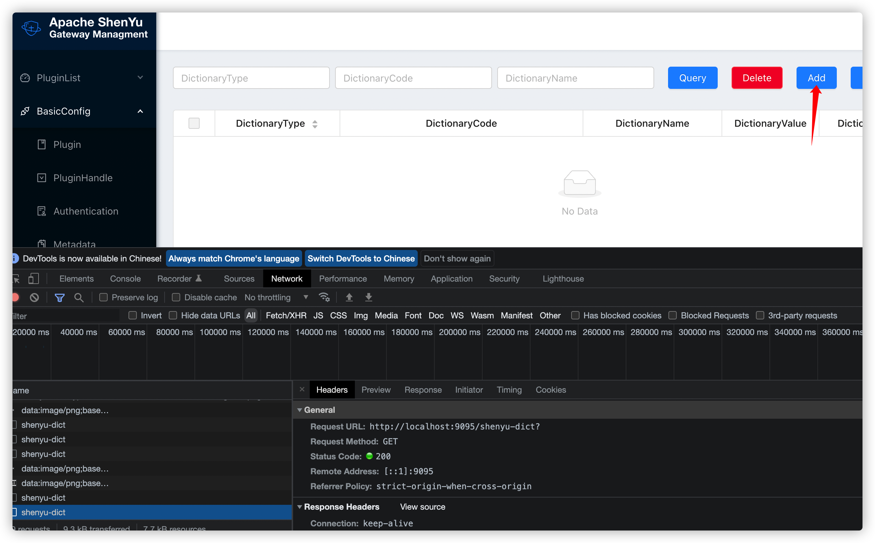Check the Disable cache checkbox
This screenshot has height=543, width=875.
tap(176, 297)
